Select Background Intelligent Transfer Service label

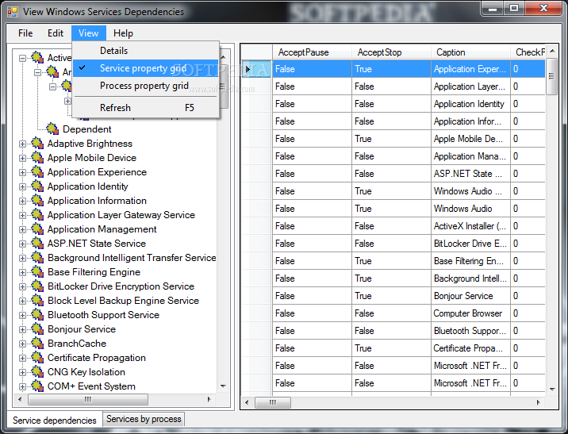[132, 258]
